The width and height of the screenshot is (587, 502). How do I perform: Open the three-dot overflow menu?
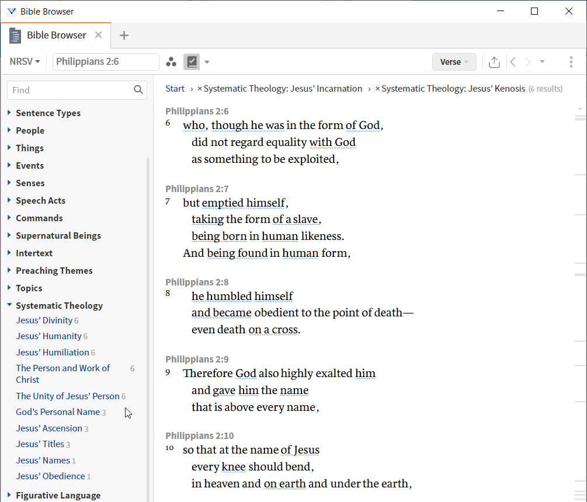(x=570, y=61)
